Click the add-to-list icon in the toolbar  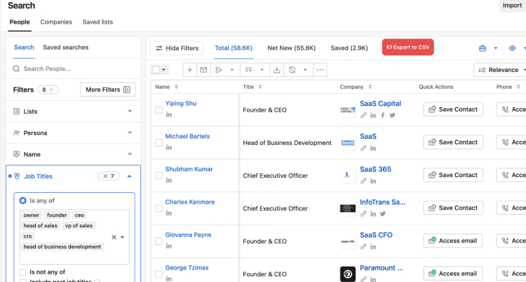[248, 70]
